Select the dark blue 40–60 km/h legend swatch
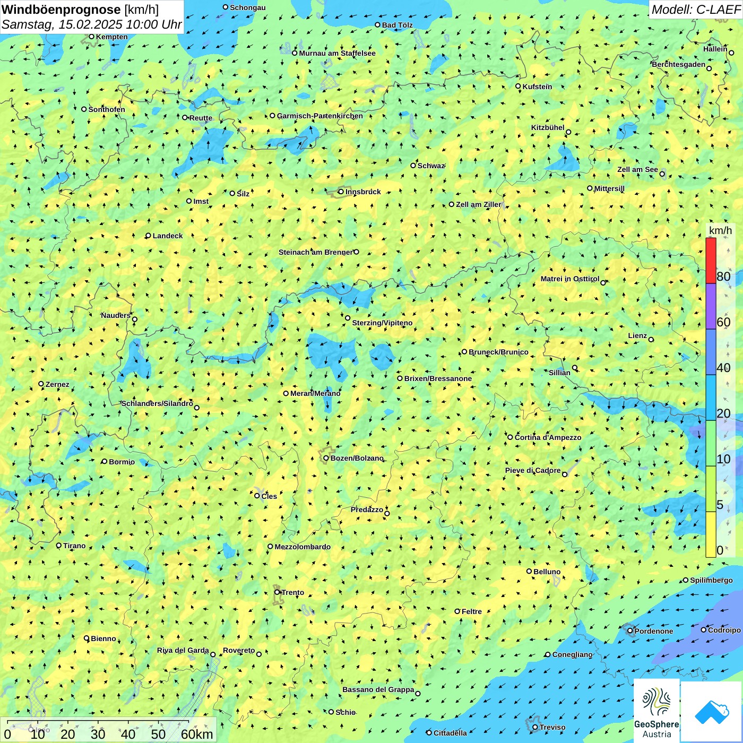This screenshot has width=743, height=743. pos(711,352)
